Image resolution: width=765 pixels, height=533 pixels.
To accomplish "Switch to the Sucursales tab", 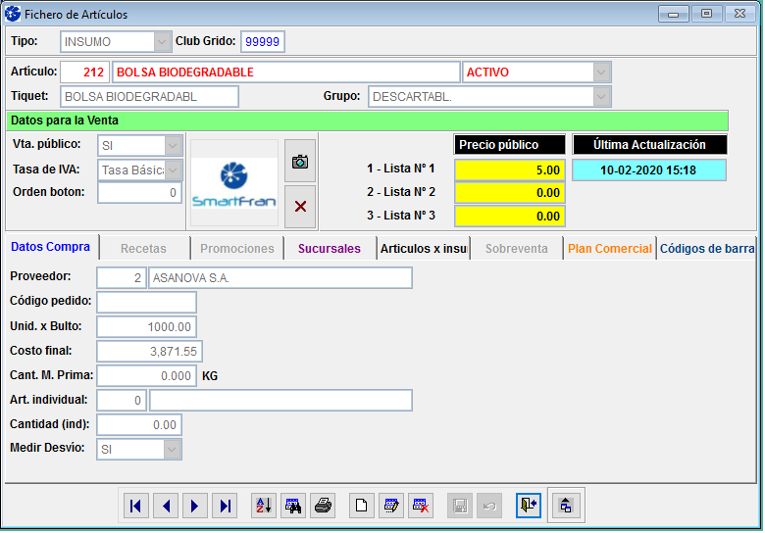I will (x=330, y=249).
